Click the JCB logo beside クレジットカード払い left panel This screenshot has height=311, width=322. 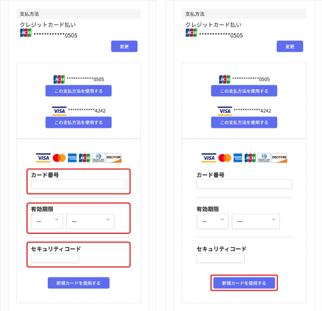tap(26, 33)
